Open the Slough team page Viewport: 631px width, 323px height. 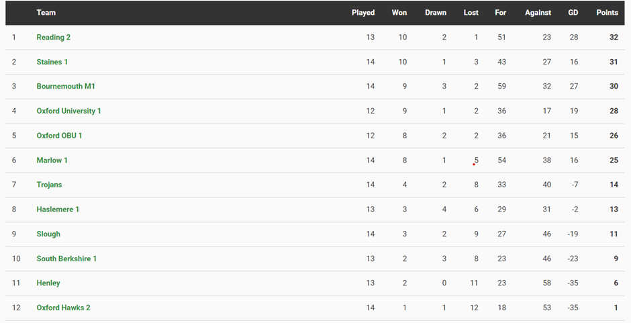coord(48,234)
